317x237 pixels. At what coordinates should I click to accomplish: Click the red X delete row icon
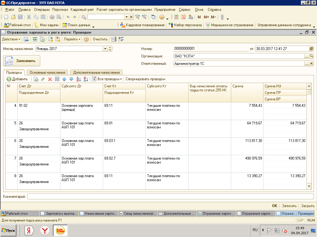pos(50,79)
